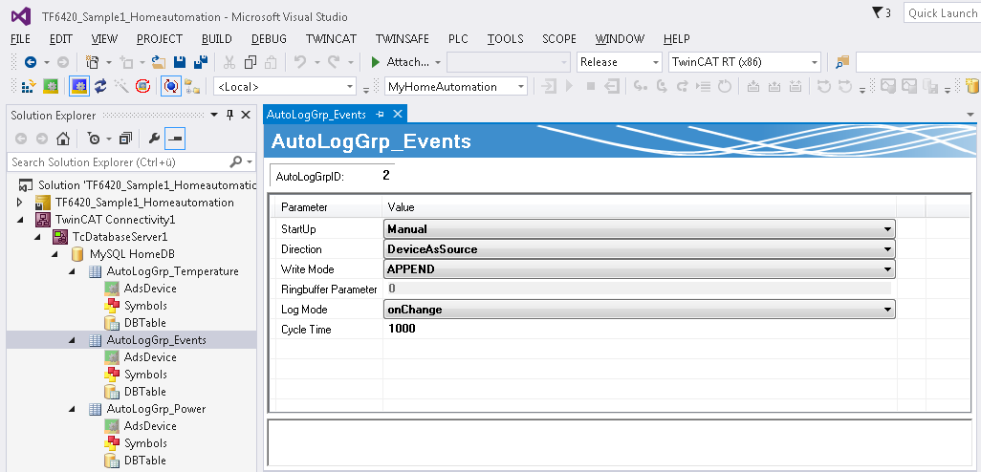
Task: Open the SCOPE menu
Action: [559, 39]
